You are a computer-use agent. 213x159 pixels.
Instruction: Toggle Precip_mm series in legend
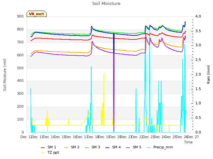160,147
